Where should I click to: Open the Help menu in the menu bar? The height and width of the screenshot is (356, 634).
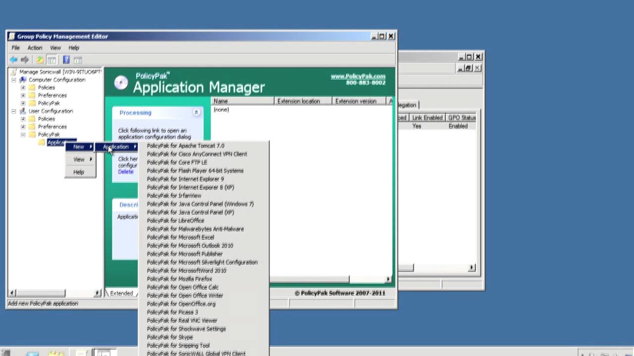click(x=74, y=48)
